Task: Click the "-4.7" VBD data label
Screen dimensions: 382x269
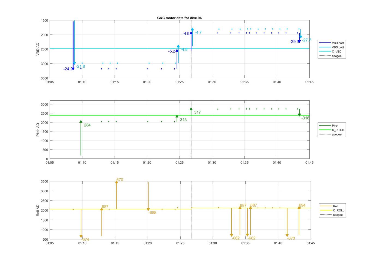Action: tap(198, 32)
